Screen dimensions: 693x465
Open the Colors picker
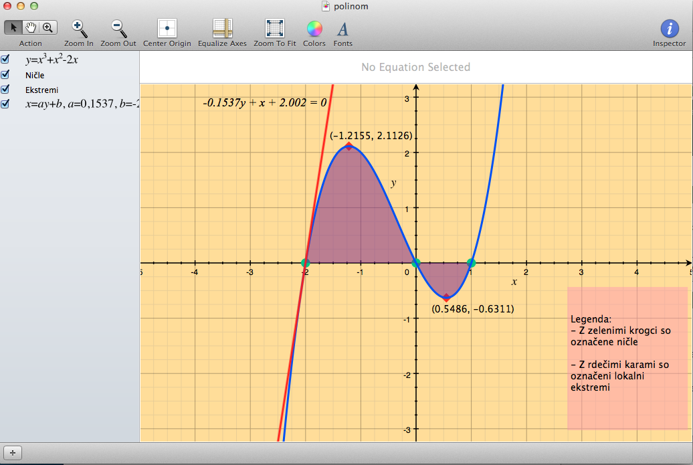tap(314, 28)
